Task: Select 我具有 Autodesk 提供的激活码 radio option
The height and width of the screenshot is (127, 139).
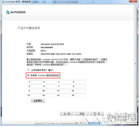Action: pos(28,75)
